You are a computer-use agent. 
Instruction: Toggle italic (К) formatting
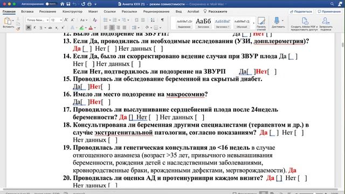pyautogui.click(x=34, y=27)
